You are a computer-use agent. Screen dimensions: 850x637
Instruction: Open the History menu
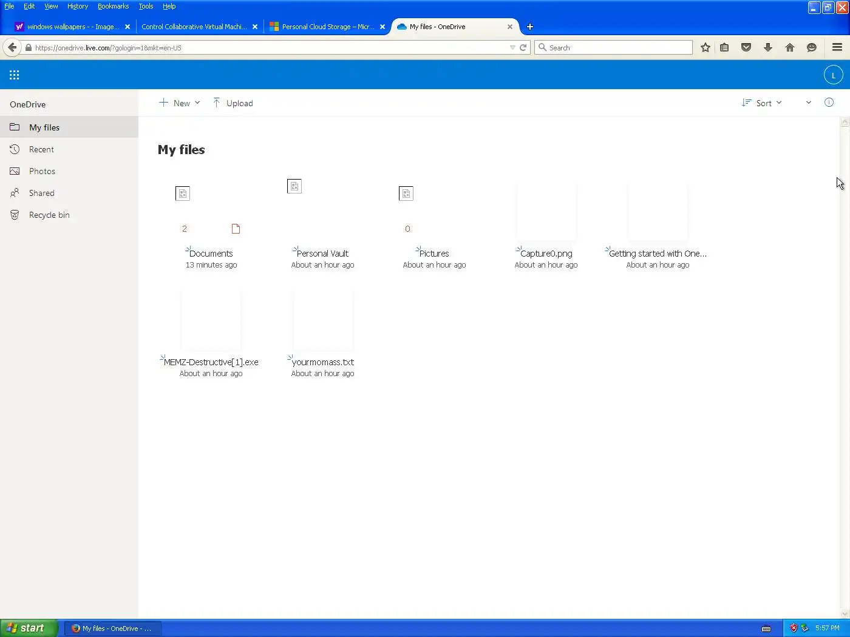pos(78,6)
